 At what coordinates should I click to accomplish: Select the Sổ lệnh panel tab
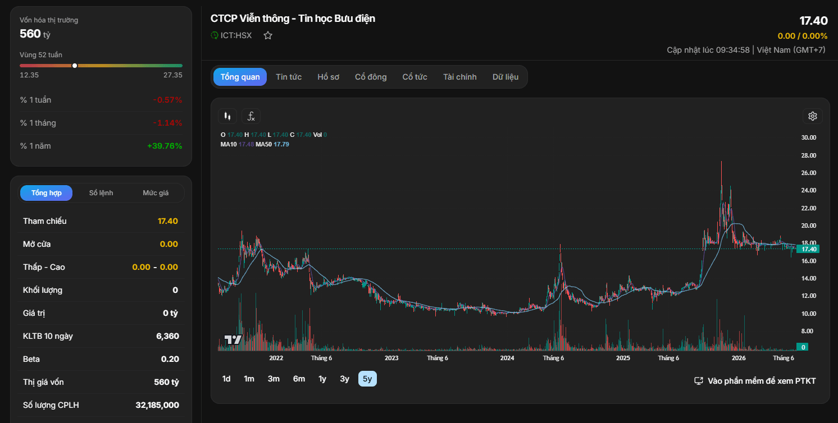101,193
